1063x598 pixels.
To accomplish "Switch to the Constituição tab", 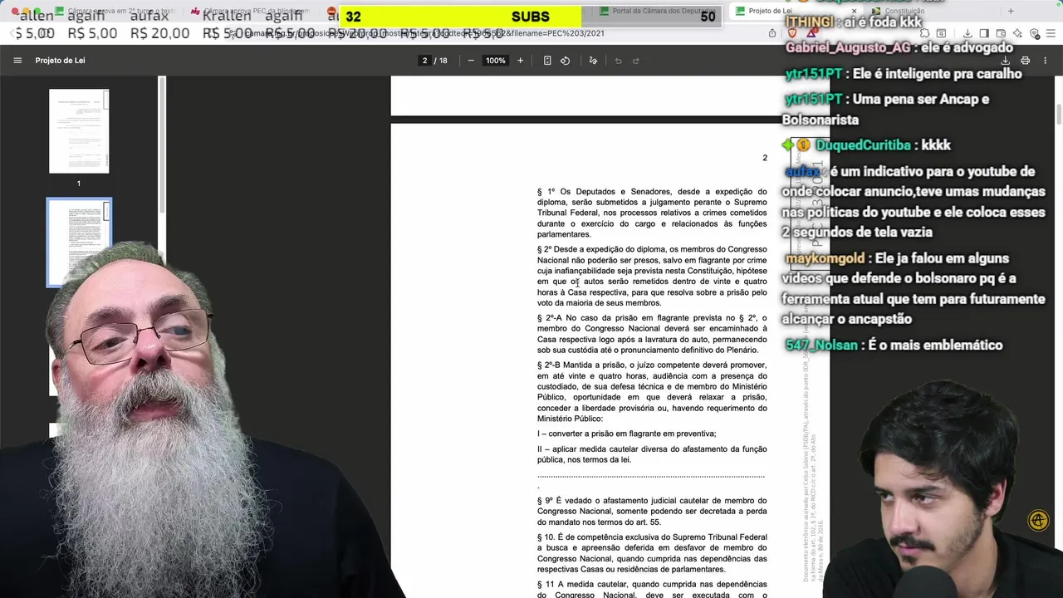I will 905,11.
